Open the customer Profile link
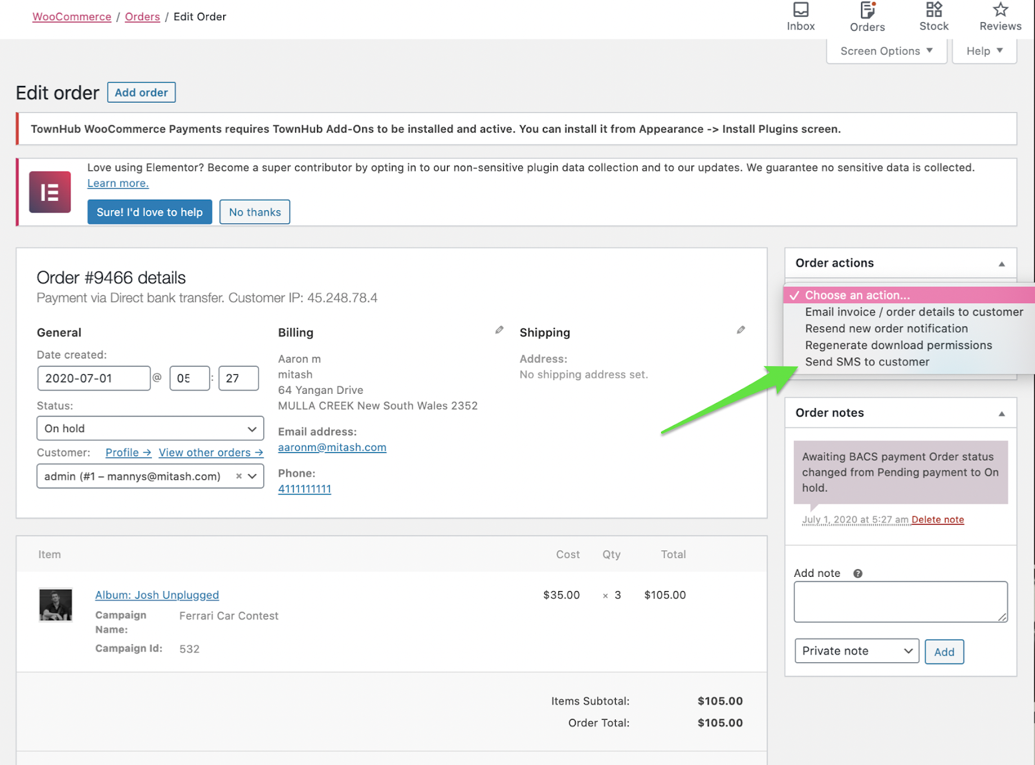This screenshot has height=765, width=1035. (128, 453)
